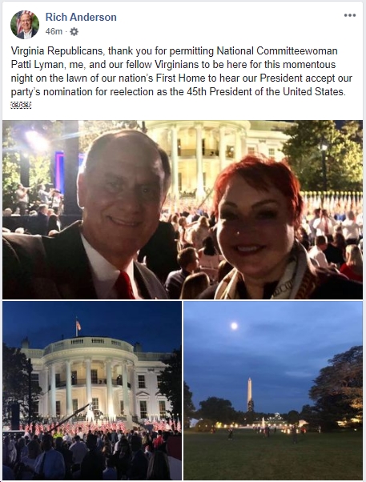Image resolution: width=366 pixels, height=482 pixels.
Task: Click the man's red tie
Action: pos(125,285)
